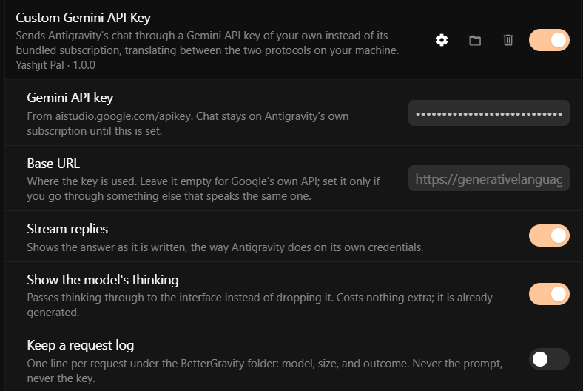Click the Show the model's thinking label
Screen dimensions: 583x391
[x=103, y=280]
